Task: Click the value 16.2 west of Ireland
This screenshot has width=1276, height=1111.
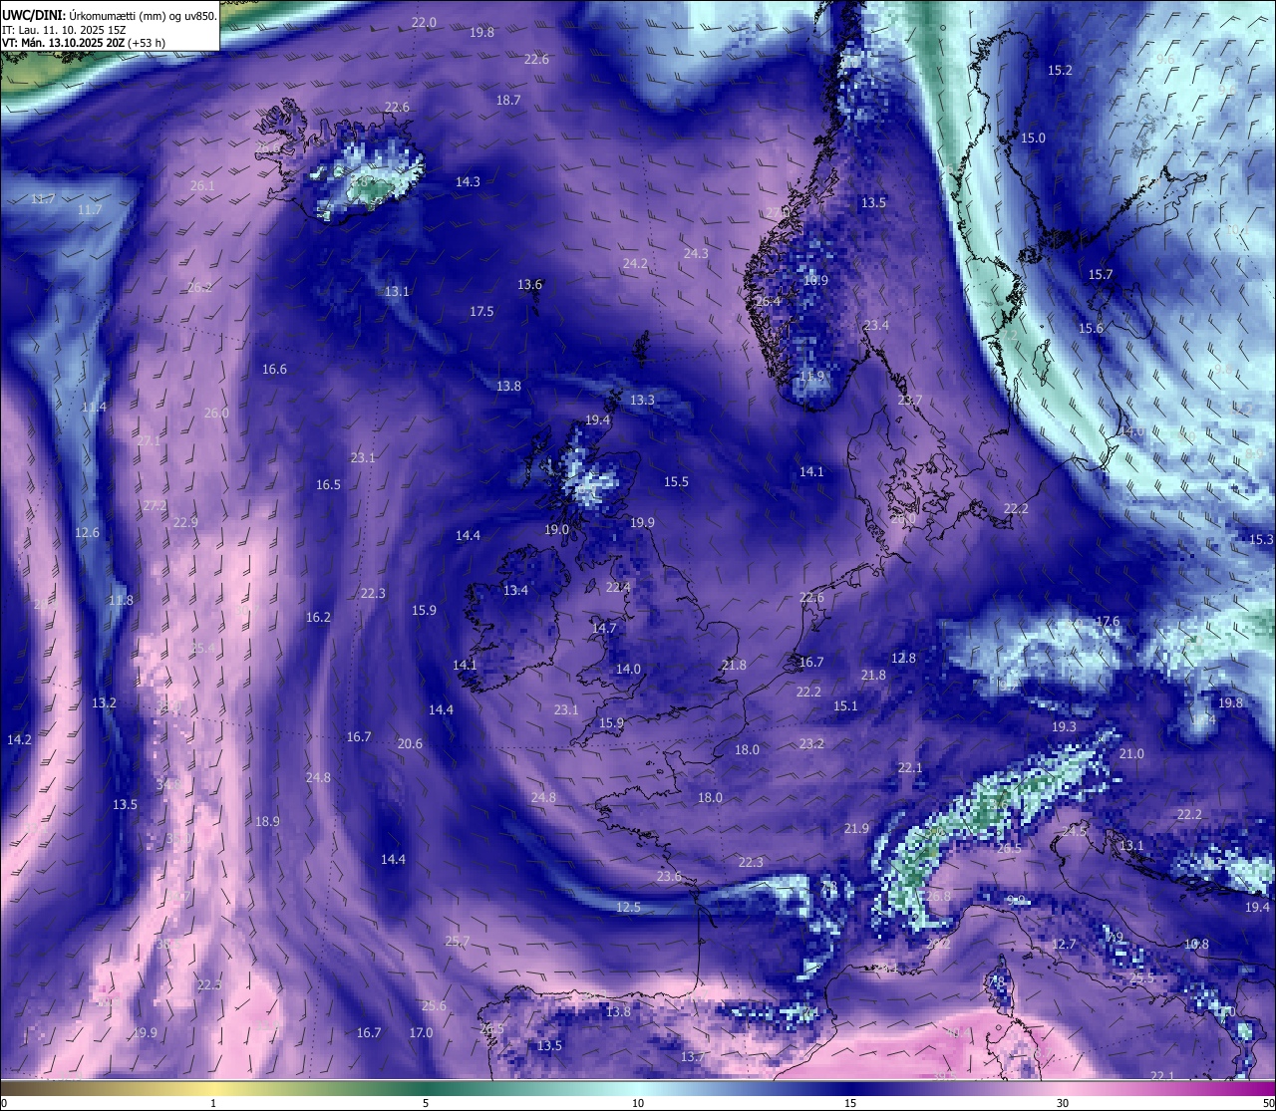Action: point(318,617)
